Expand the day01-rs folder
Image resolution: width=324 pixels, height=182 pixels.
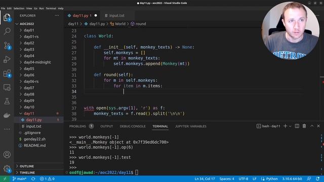(x=31, y=36)
